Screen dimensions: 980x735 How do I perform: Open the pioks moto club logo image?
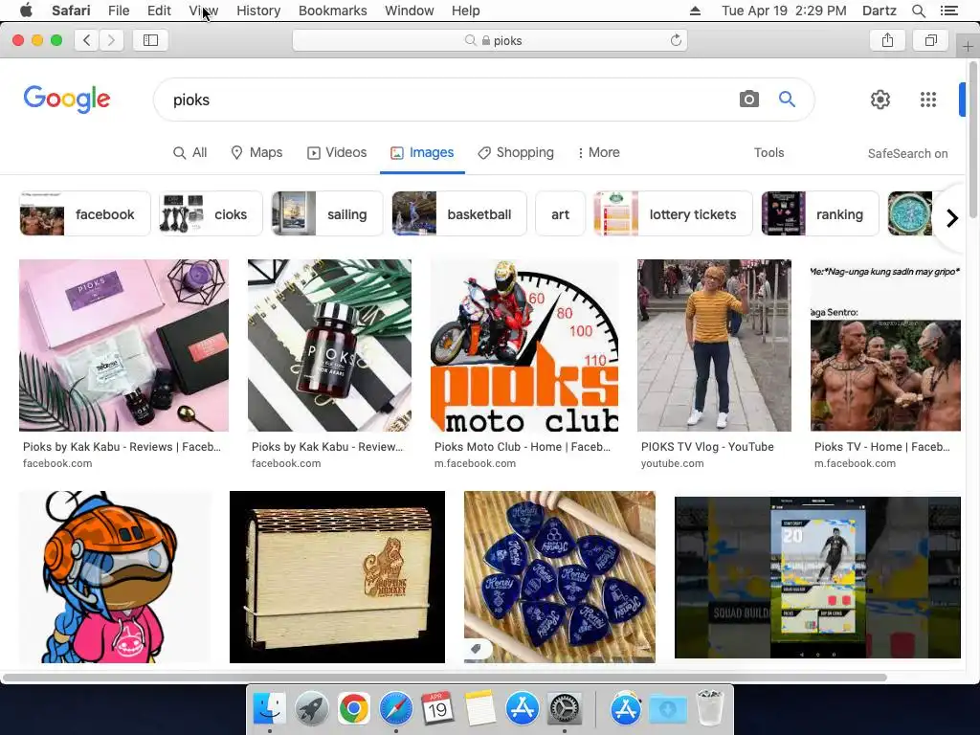(524, 345)
